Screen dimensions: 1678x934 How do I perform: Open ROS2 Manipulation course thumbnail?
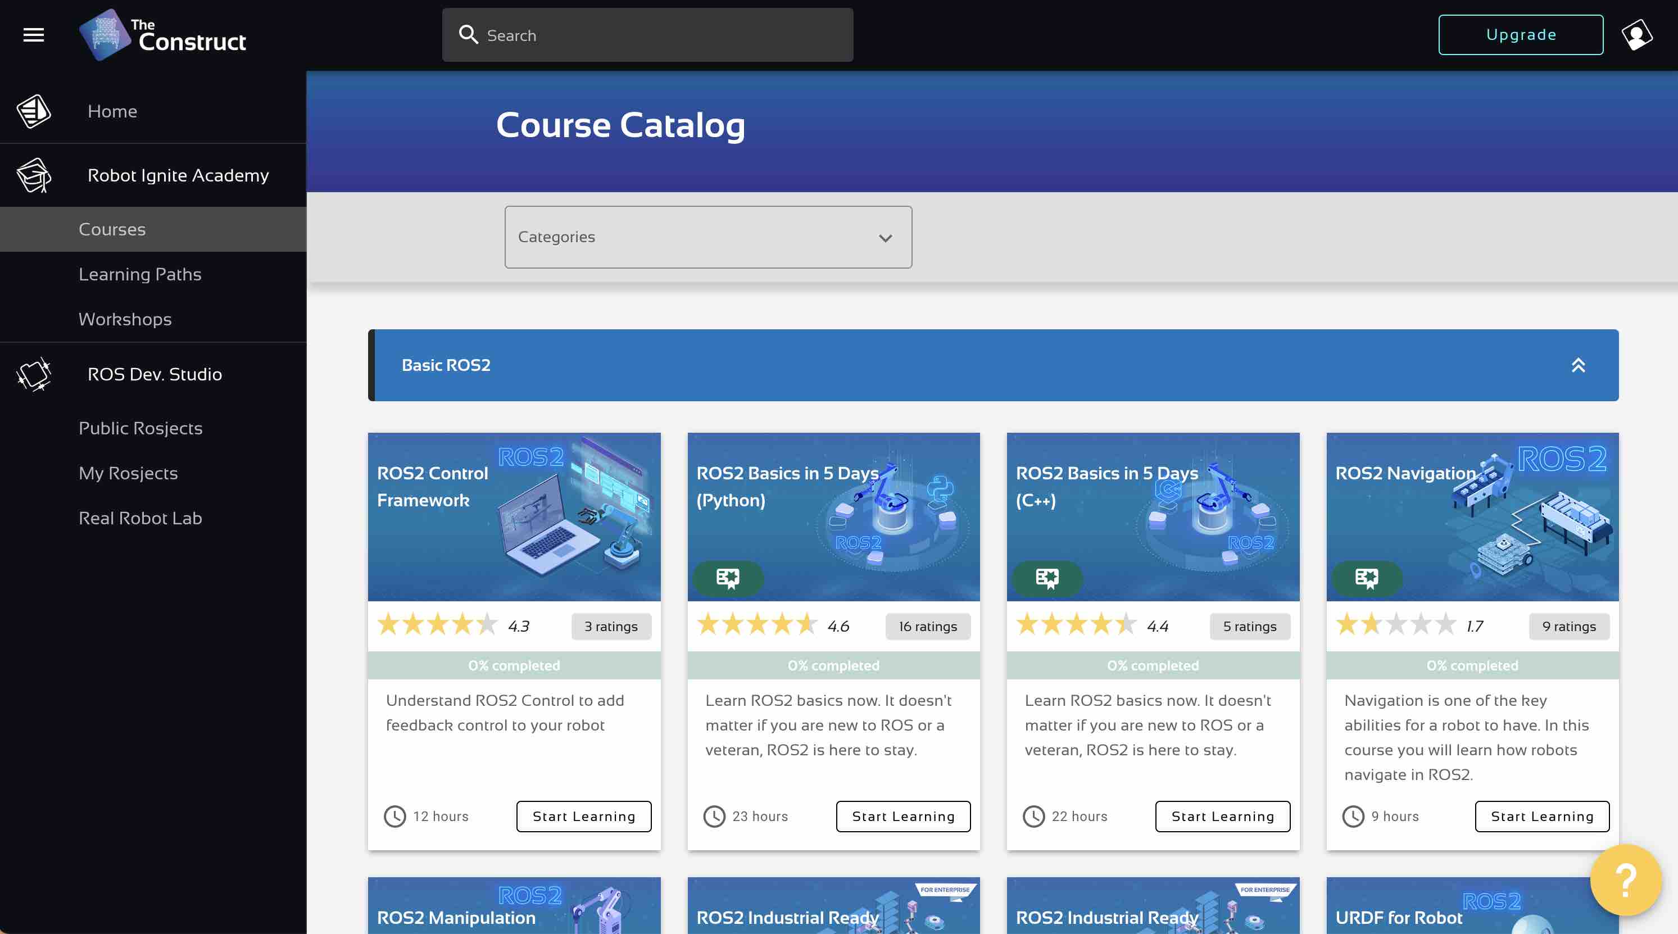(514, 906)
